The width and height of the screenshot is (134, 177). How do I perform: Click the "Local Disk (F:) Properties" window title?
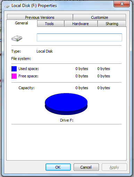pyautogui.click(x=34, y=6)
